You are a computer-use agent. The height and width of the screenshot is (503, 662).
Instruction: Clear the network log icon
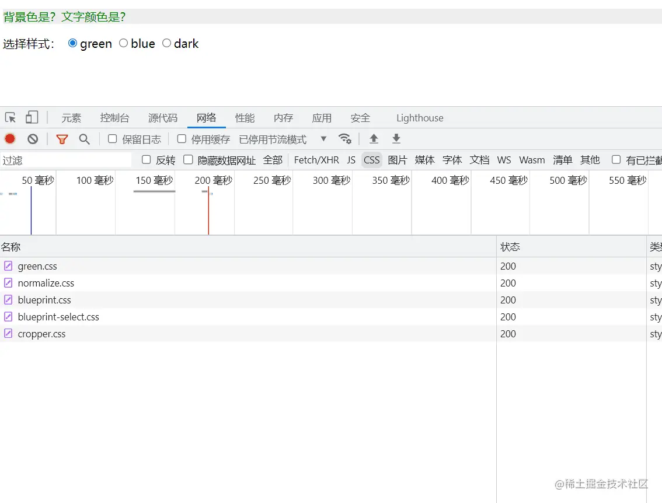33,139
